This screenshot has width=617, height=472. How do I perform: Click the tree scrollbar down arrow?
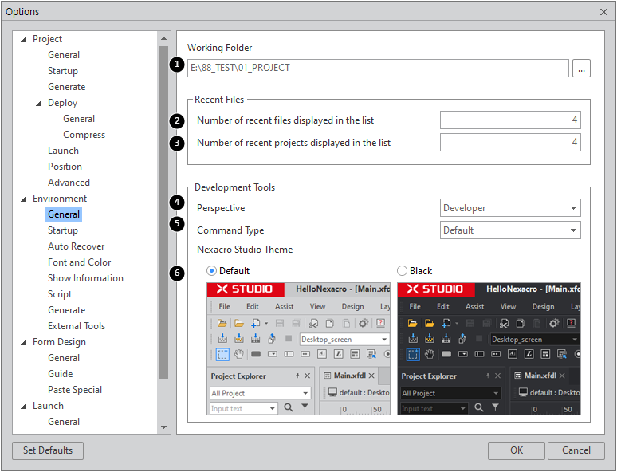[164, 427]
